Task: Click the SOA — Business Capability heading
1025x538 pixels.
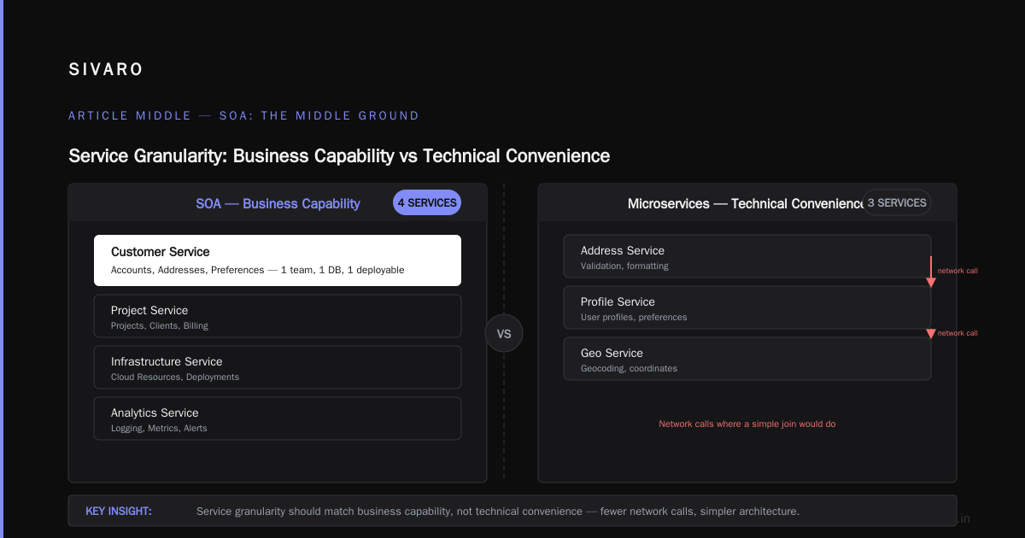Action: [x=278, y=203]
